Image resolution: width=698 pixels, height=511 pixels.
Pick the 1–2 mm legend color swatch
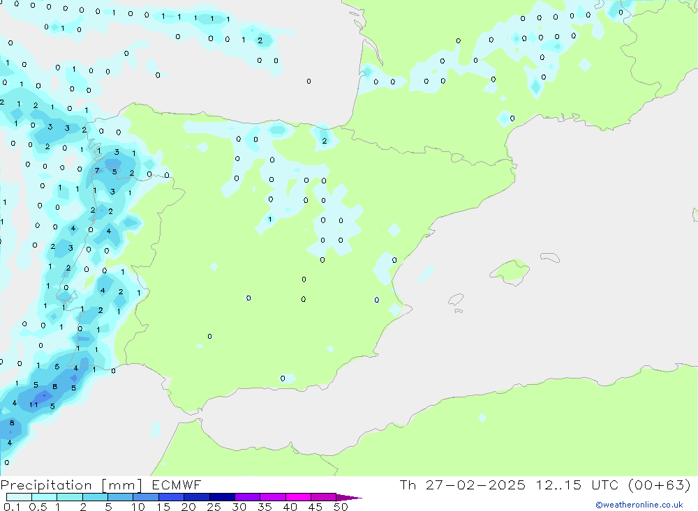[70, 497]
